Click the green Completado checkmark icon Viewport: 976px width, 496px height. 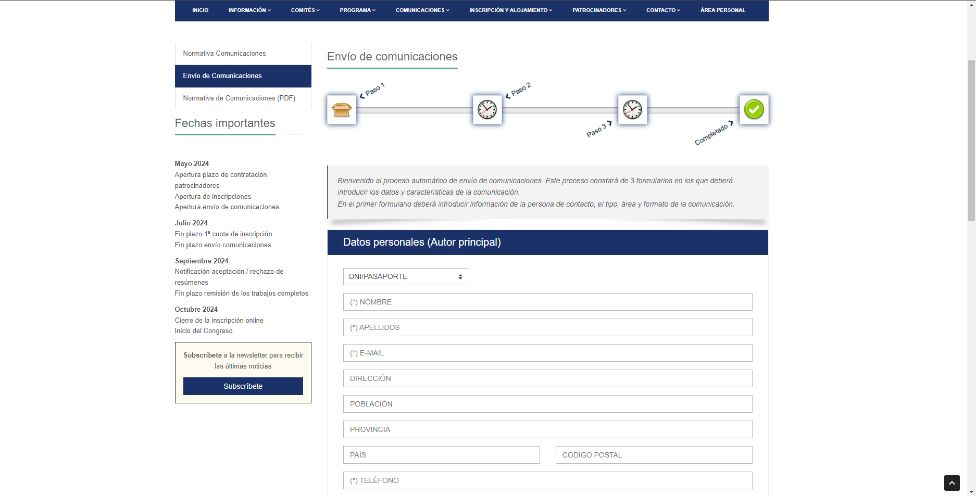point(754,110)
